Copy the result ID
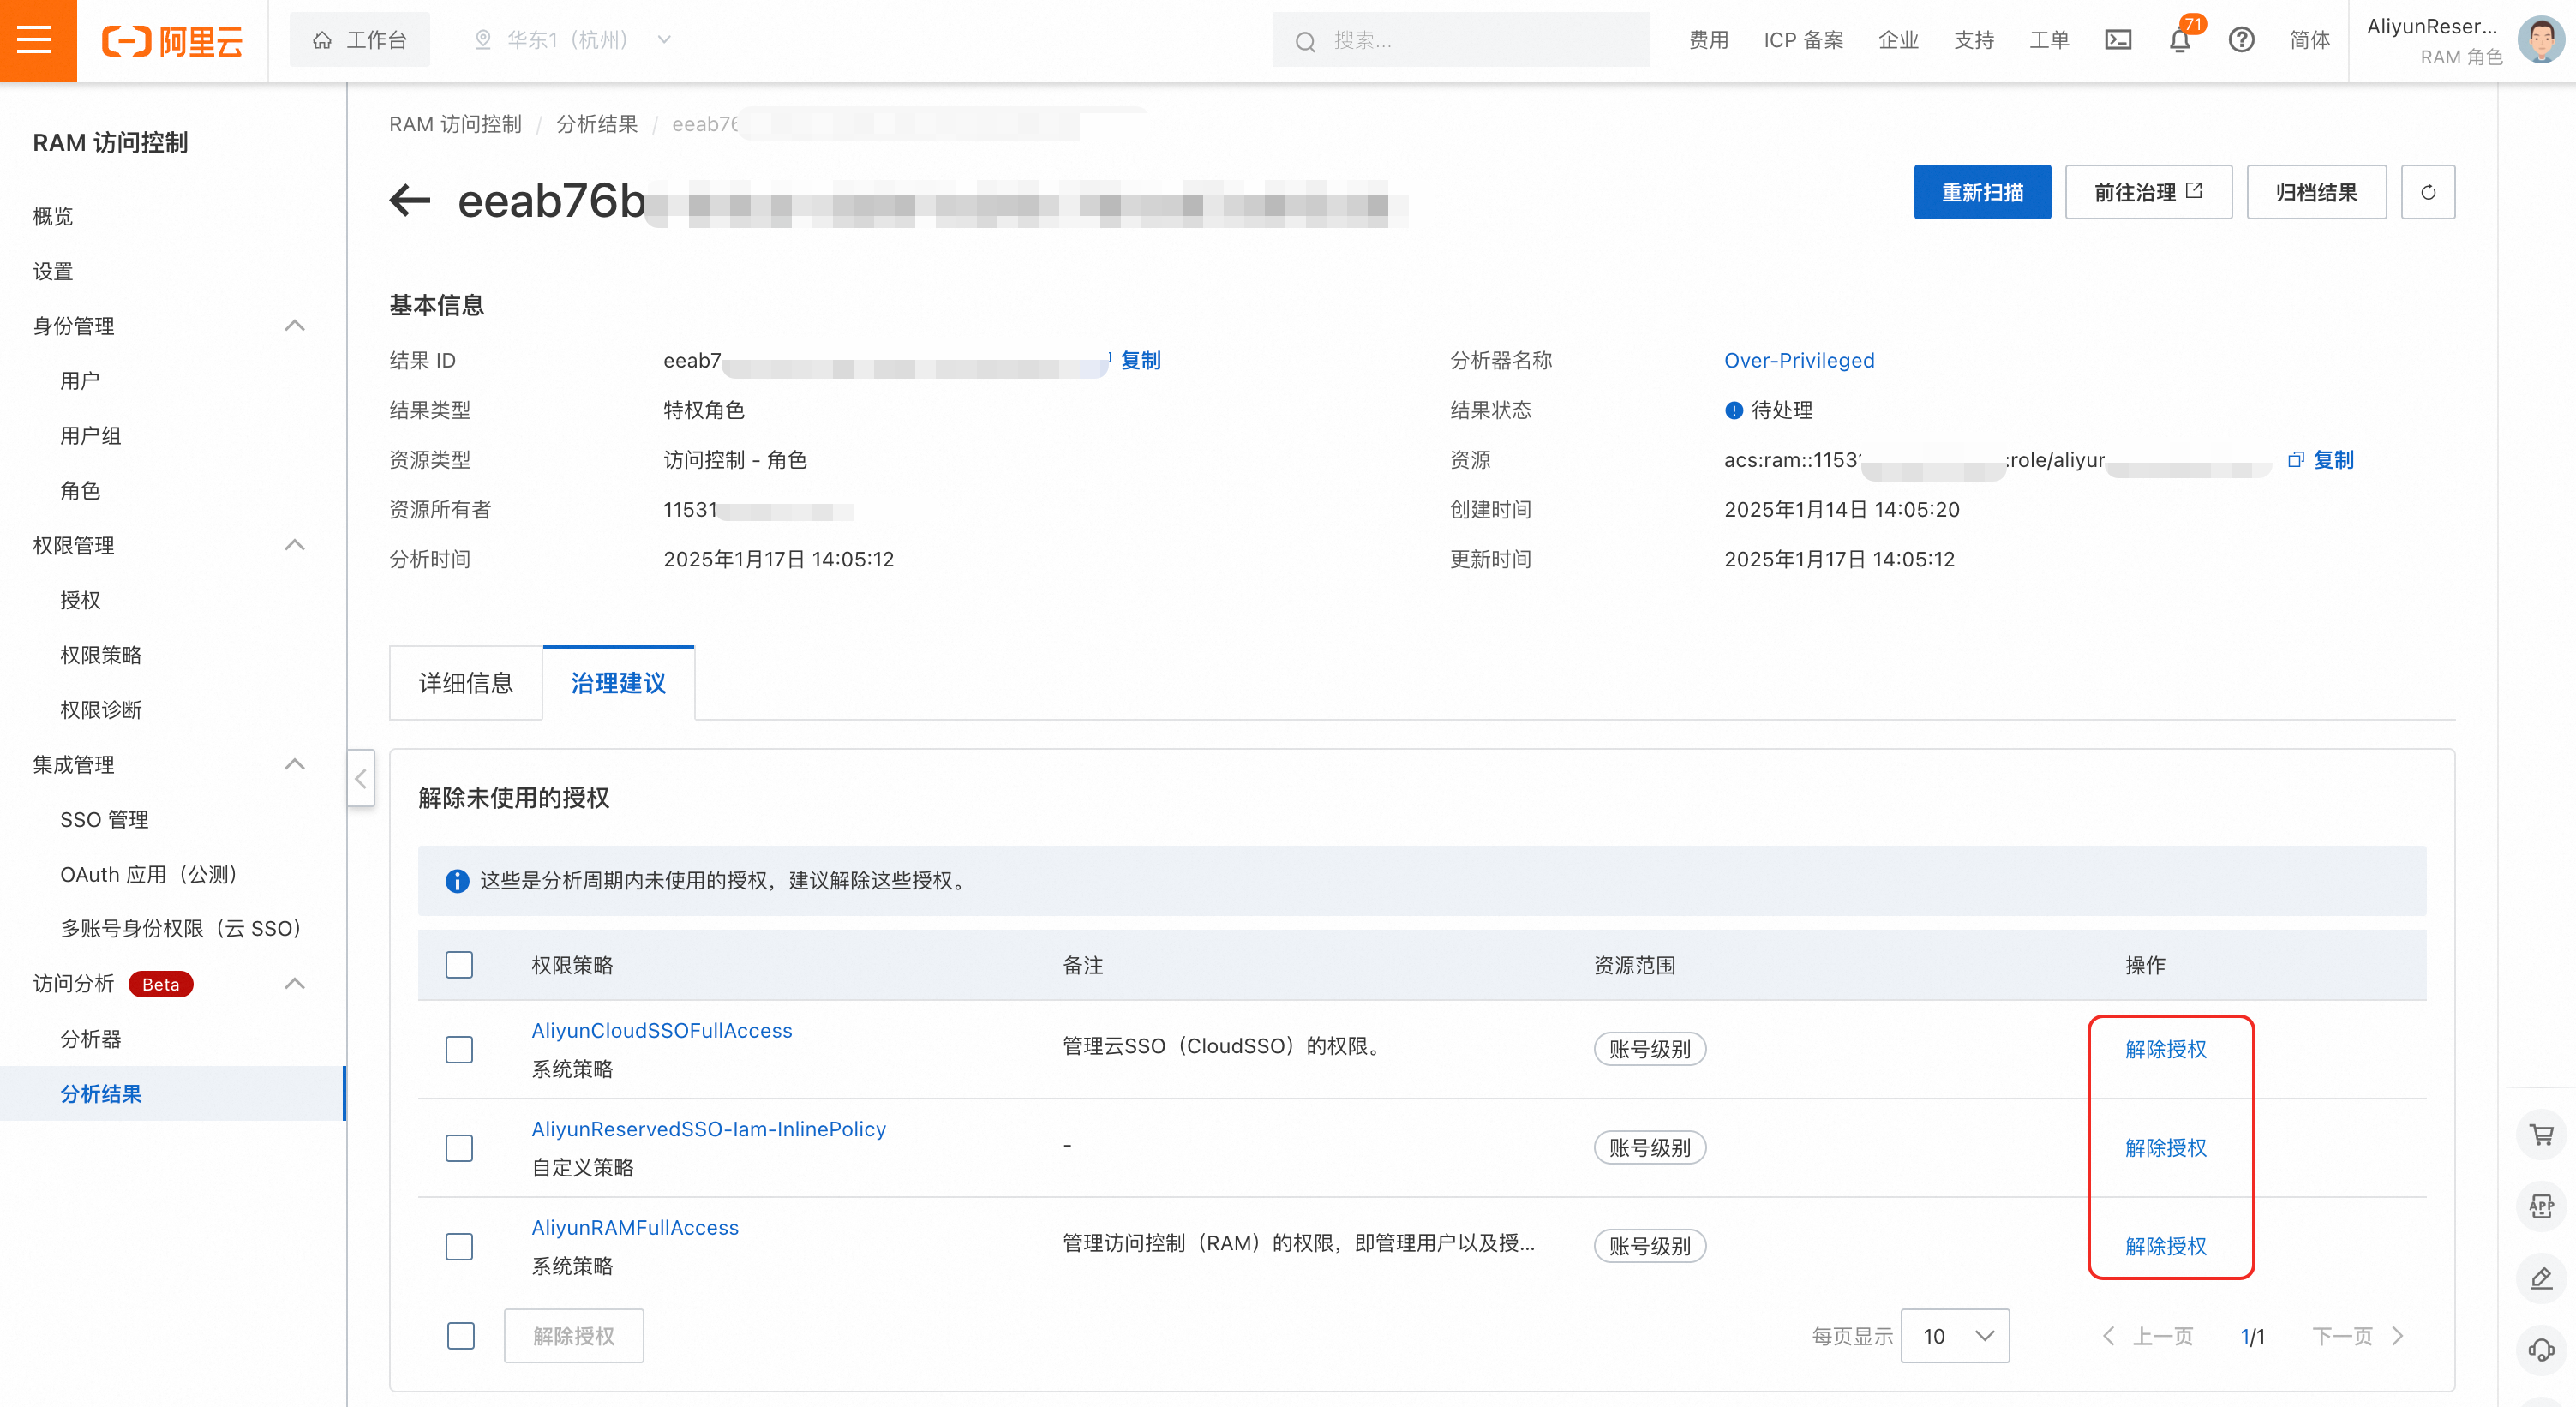 click(x=1140, y=360)
